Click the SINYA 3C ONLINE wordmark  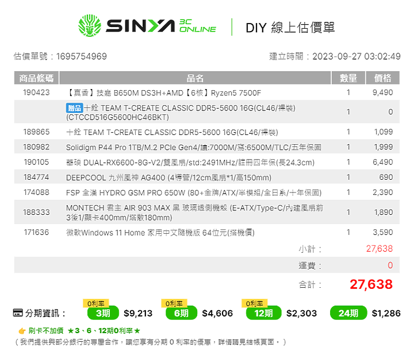[161, 26]
